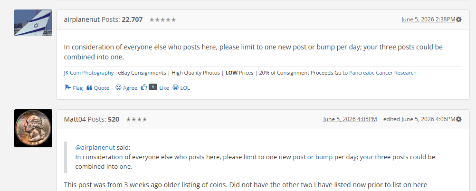Click the Agree smiley icon
Viewport: 476px width, 191px height.
tap(118, 87)
